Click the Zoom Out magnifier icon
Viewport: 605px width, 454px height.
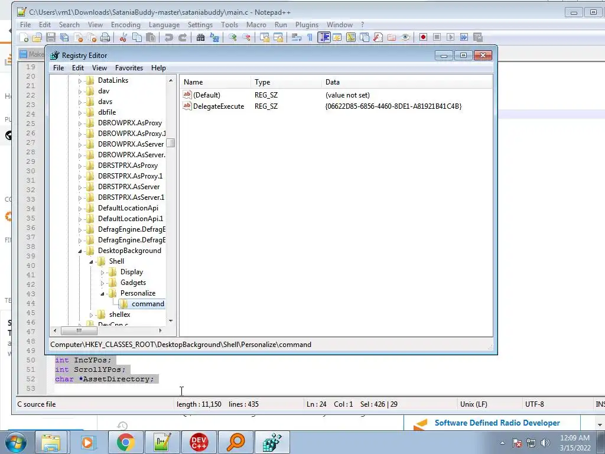[x=246, y=37]
